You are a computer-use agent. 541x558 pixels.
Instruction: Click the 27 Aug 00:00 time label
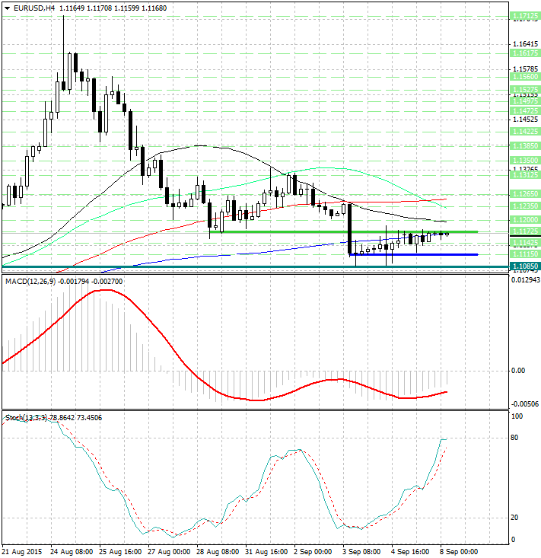point(169,552)
